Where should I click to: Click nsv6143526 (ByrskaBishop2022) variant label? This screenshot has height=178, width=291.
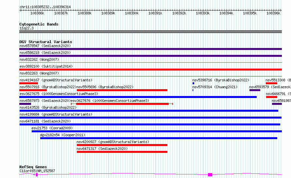coord(48,107)
